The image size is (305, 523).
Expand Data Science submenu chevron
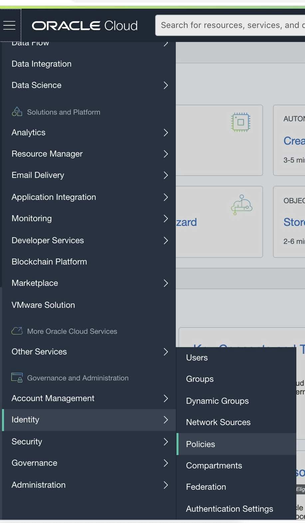tap(166, 85)
